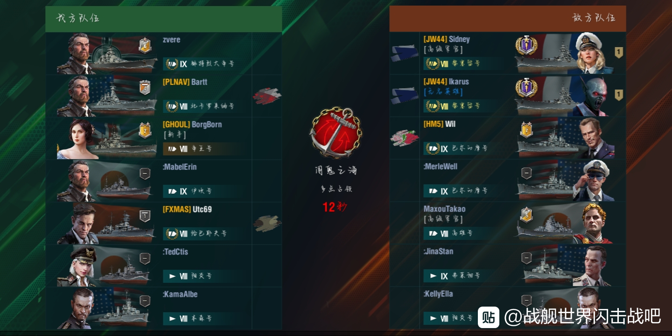Image resolution: width=672 pixels, height=336 pixels.
Task: Click the blue flag icon next to Sidney
Action: click(405, 53)
